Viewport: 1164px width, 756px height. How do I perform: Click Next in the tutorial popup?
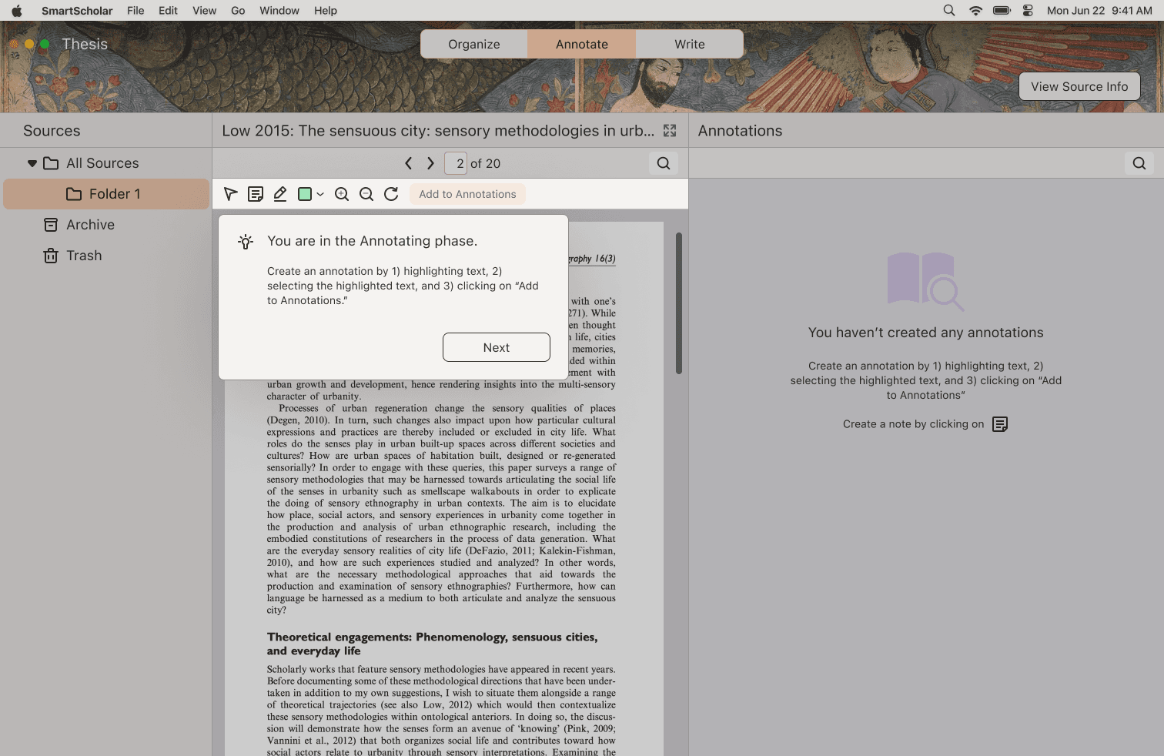(x=497, y=347)
